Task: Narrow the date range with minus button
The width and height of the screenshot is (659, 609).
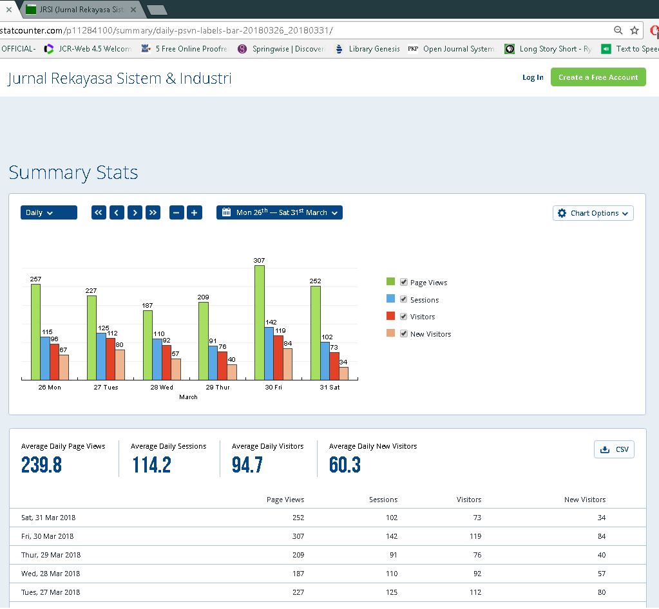Action: [177, 212]
